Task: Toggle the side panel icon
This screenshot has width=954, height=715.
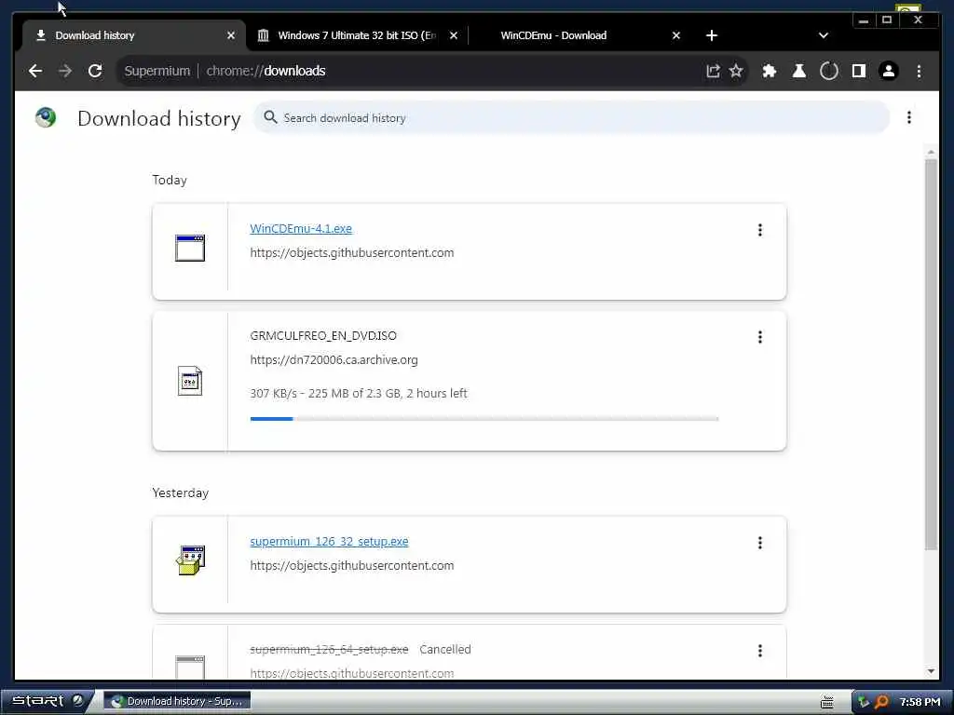Action: (858, 71)
